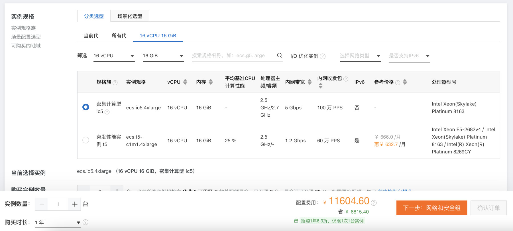Click the discounted 惠¥ 632.7 /月 price
Image resolution: width=513 pixels, height=231 pixels.
click(x=390, y=144)
